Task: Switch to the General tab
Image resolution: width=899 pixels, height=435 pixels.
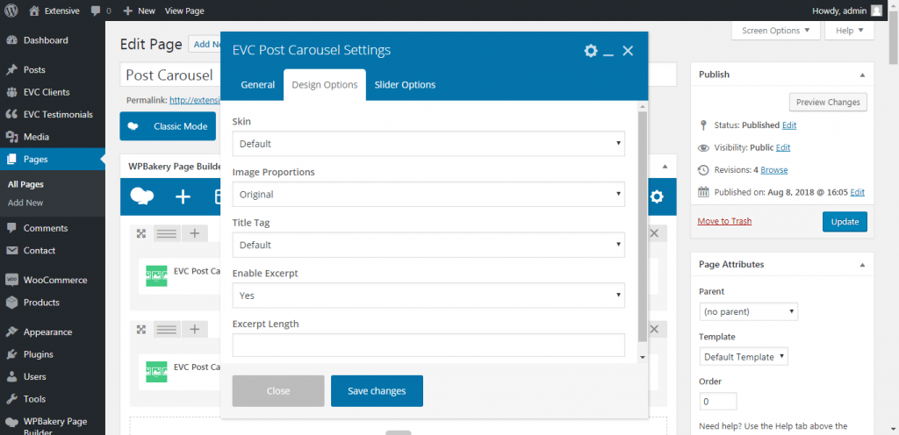Action: pos(258,85)
